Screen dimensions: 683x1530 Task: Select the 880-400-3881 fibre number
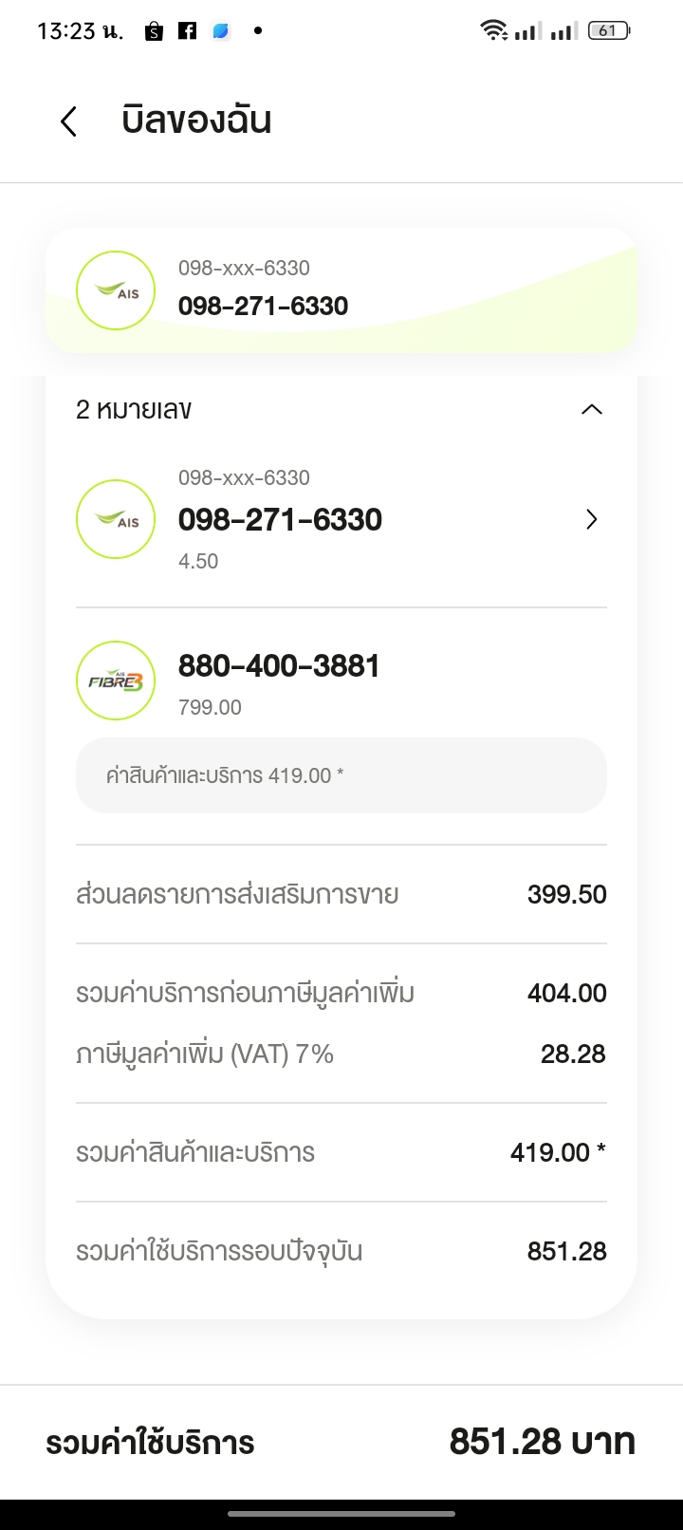click(279, 666)
